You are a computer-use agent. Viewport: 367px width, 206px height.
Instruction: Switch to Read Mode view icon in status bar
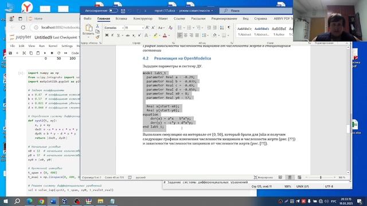coord(280,177)
